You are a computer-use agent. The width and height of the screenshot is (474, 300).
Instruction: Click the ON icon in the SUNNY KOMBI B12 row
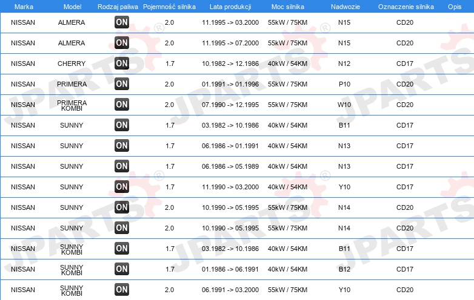(x=121, y=269)
